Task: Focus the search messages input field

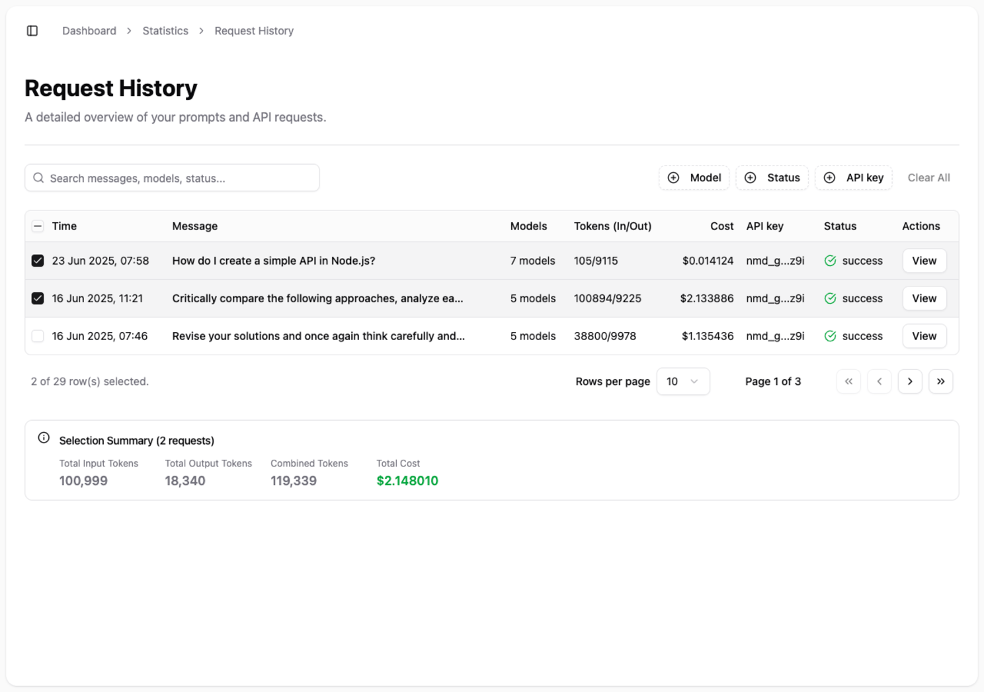Action: (172, 178)
